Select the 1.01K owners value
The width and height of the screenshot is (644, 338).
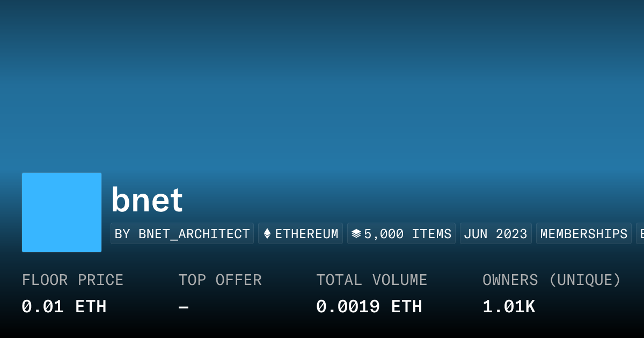coord(508,307)
